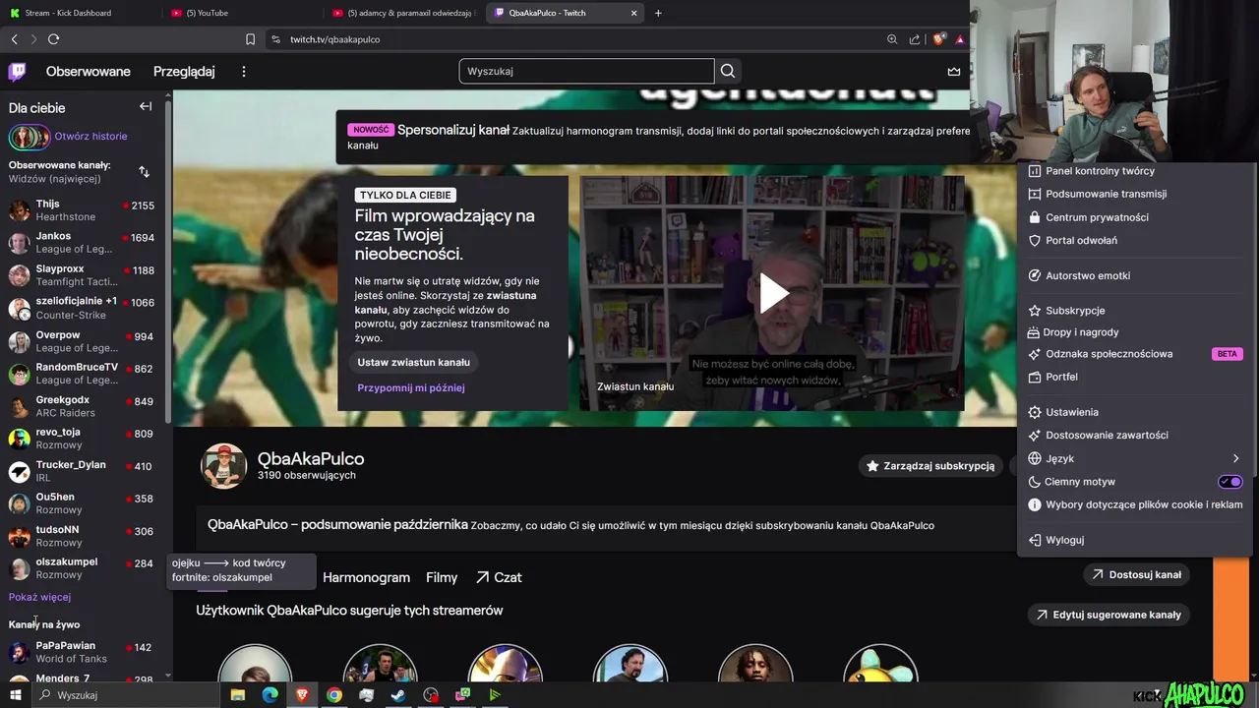Click the Panel kontrolny twórcy icon

1034,171
